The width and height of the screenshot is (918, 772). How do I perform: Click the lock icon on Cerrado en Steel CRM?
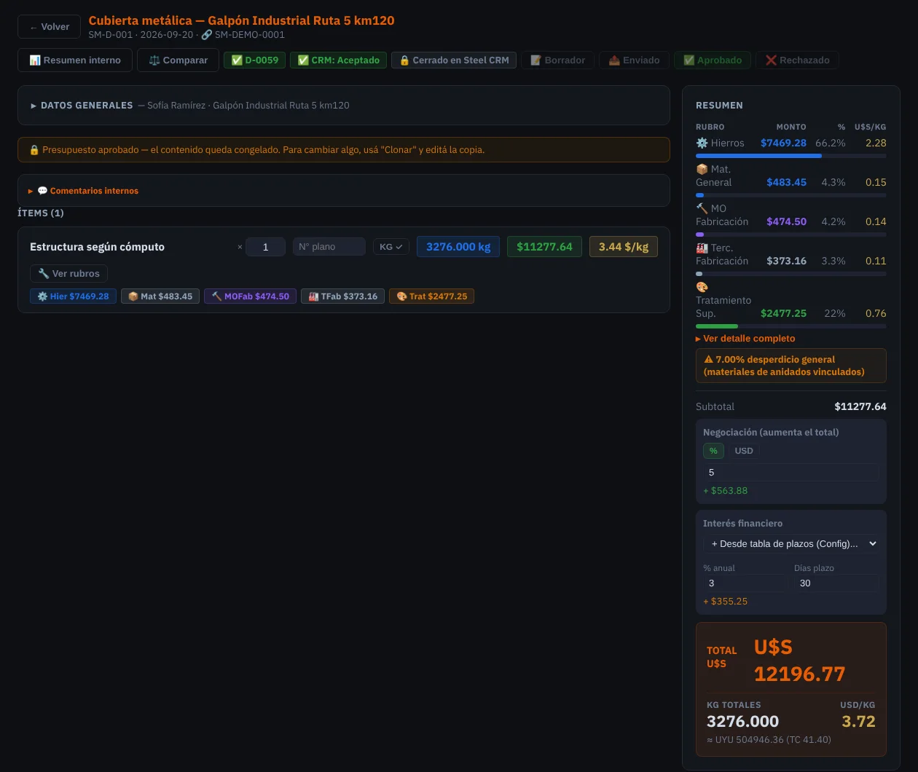[x=404, y=60]
